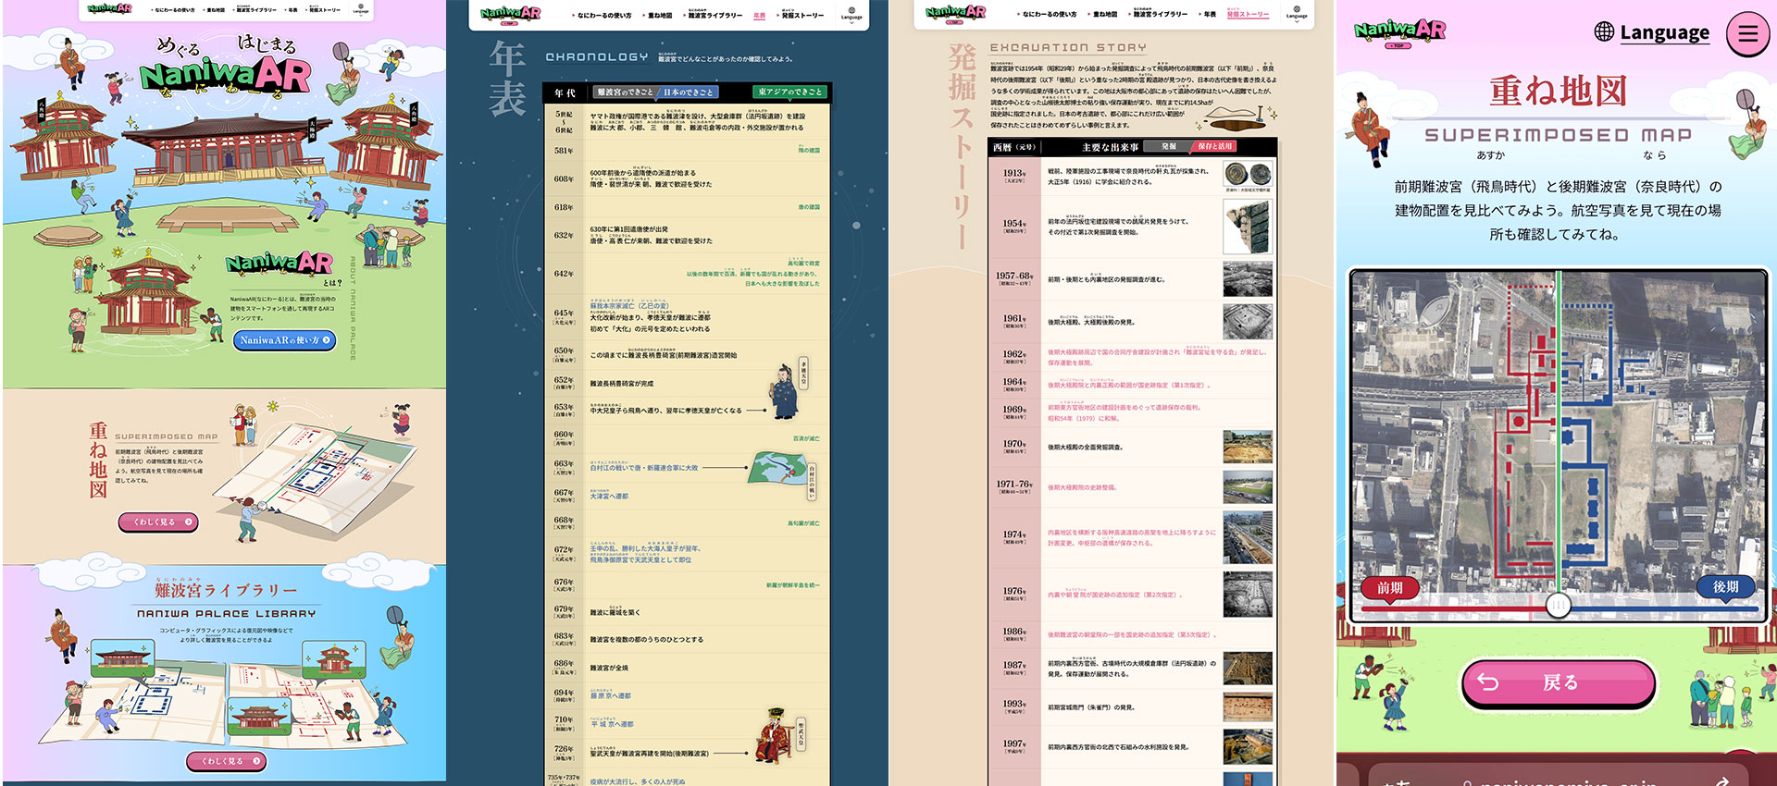Click the 663年 row in chronology table
Screen dimensions: 1777x786
click(x=687, y=467)
